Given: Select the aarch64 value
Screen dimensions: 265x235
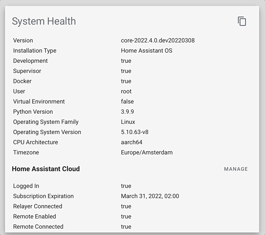Looking at the screenshot, I should [132, 142].
